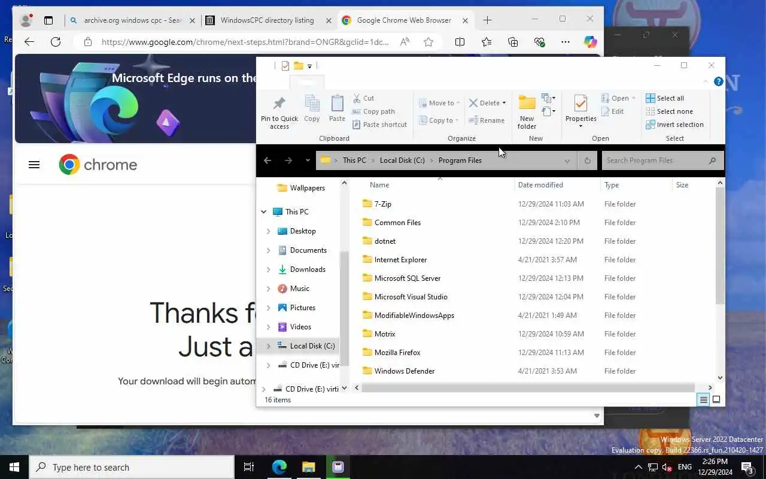Image resolution: width=766 pixels, height=479 pixels.
Task: Click Rename in the Organize group
Action: coord(487,120)
